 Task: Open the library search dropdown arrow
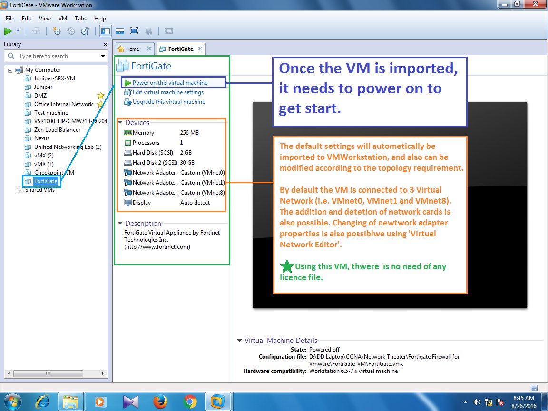(103, 56)
